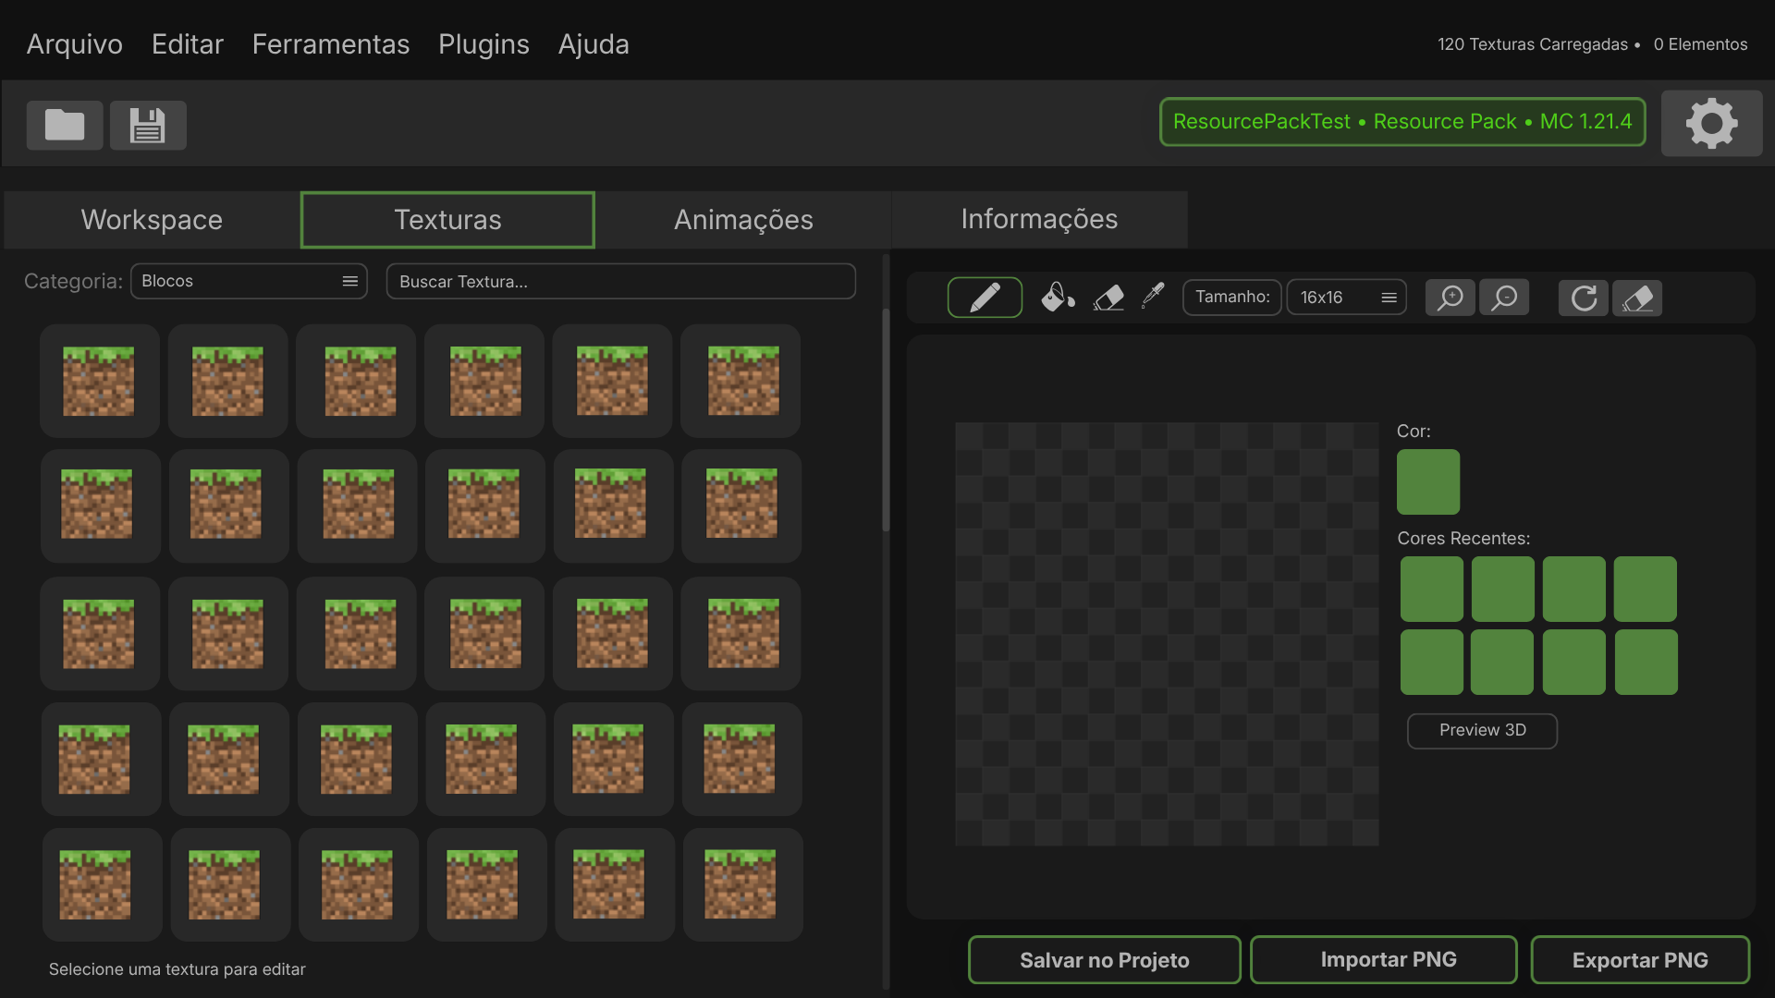This screenshot has height=998, width=1775.
Task: Clear the entire texture canvas
Action: pos(1637,298)
